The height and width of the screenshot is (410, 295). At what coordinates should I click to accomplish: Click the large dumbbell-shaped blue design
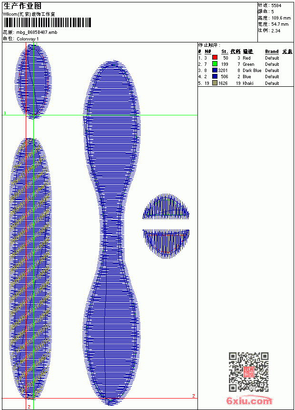coord(111,233)
